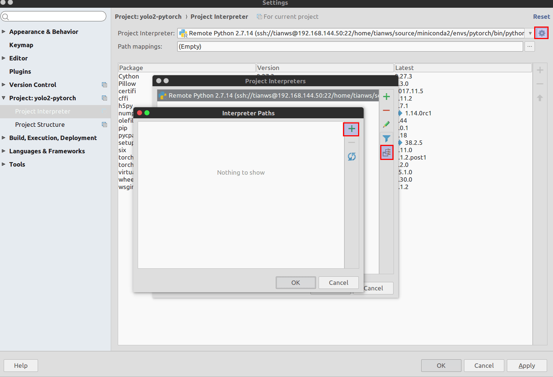The height and width of the screenshot is (377, 553).
Task: Expand the Appearance & Behavior section
Action: click(x=4, y=32)
